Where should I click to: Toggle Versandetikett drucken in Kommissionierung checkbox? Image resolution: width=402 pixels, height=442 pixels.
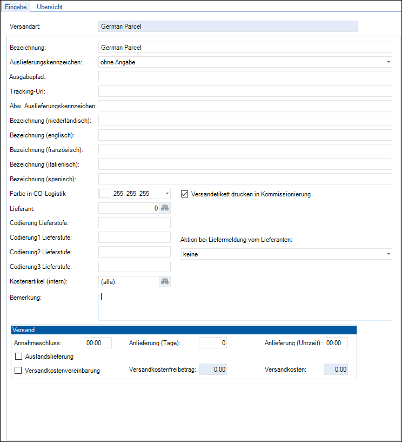tap(184, 194)
